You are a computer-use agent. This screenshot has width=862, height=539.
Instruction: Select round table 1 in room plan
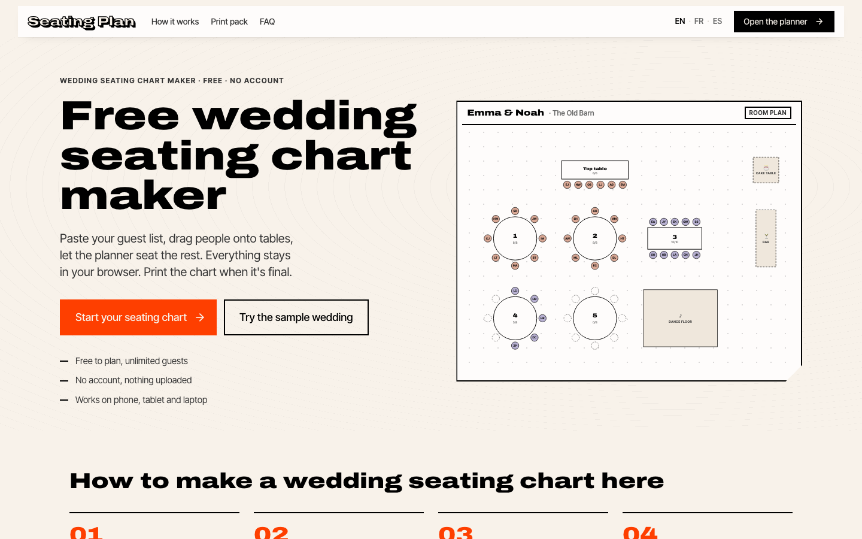515,238
